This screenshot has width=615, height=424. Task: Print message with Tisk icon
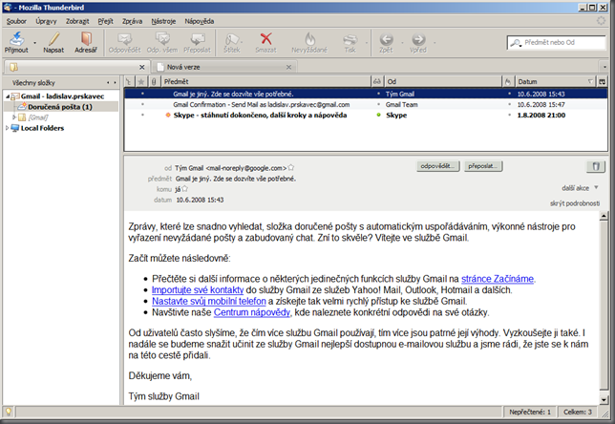(x=350, y=42)
